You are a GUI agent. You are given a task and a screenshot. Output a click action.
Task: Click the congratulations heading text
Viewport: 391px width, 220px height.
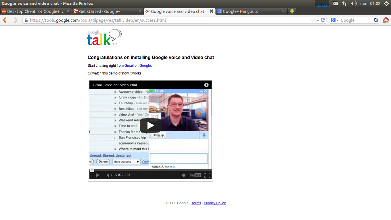[151, 57]
